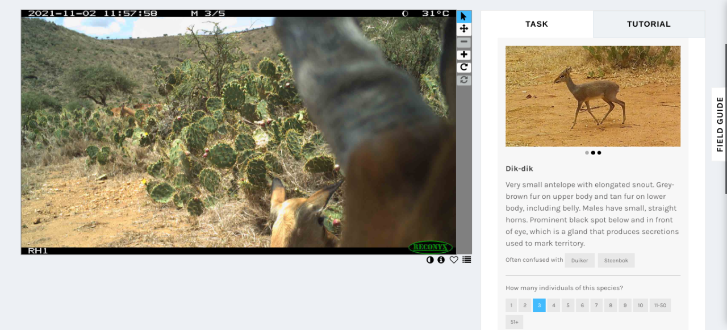Choose 9 individuals
The image size is (727, 330).
625,305
